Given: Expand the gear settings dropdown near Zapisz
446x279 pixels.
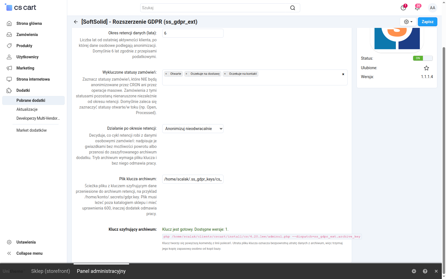Looking at the screenshot, I should 408,22.
